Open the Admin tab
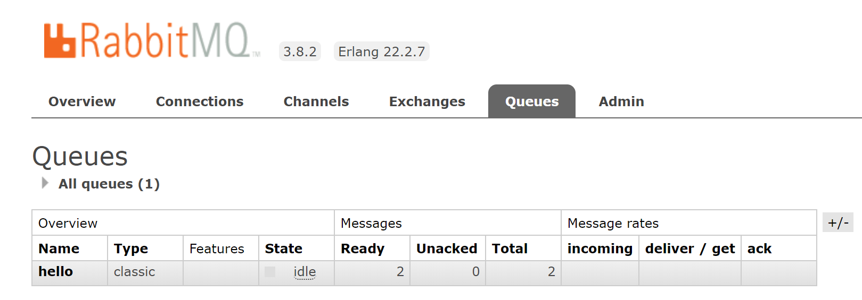 click(621, 101)
